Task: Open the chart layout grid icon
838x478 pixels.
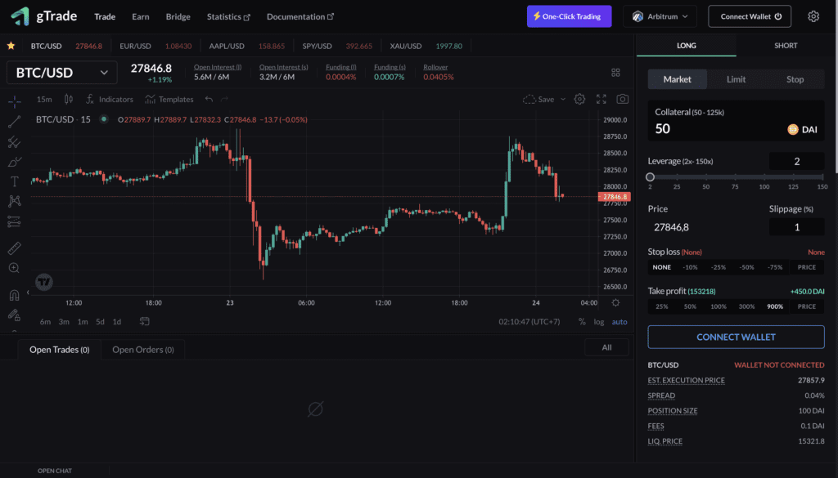Action: [615, 73]
